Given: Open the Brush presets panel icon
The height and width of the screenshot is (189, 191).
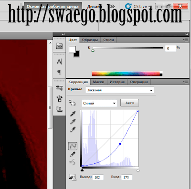Looking at the screenshot, I should (59, 88).
